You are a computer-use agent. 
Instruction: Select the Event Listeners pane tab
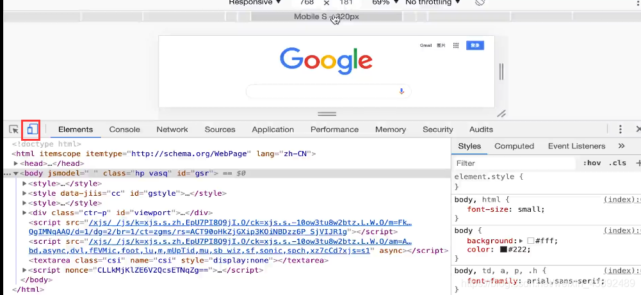pyautogui.click(x=576, y=146)
